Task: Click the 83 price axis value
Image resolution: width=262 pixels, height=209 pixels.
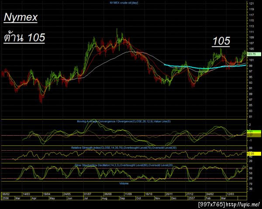Action: pos(251,111)
